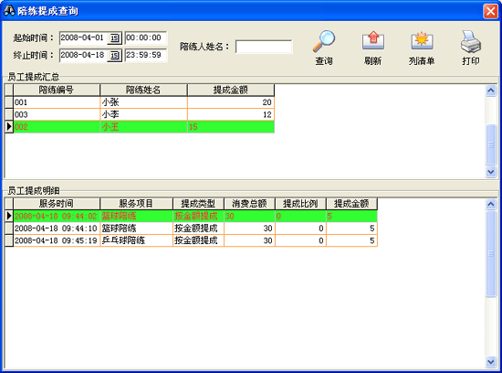
Task: Click the 提成金额 summary column header
Action: tap(231, 91)
